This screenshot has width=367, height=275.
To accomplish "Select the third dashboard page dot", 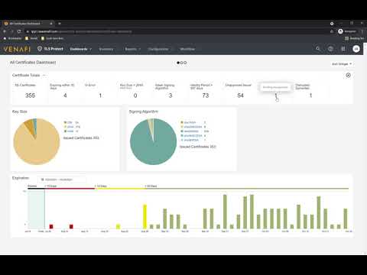I will [185, 63].
